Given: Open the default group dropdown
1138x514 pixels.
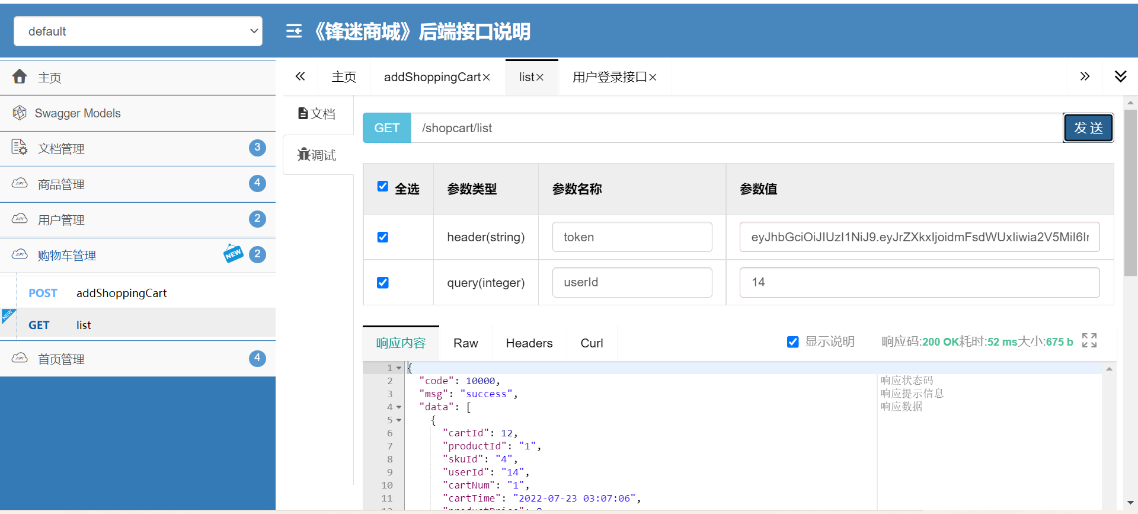Looking at the screenshot, I should 138,31.
